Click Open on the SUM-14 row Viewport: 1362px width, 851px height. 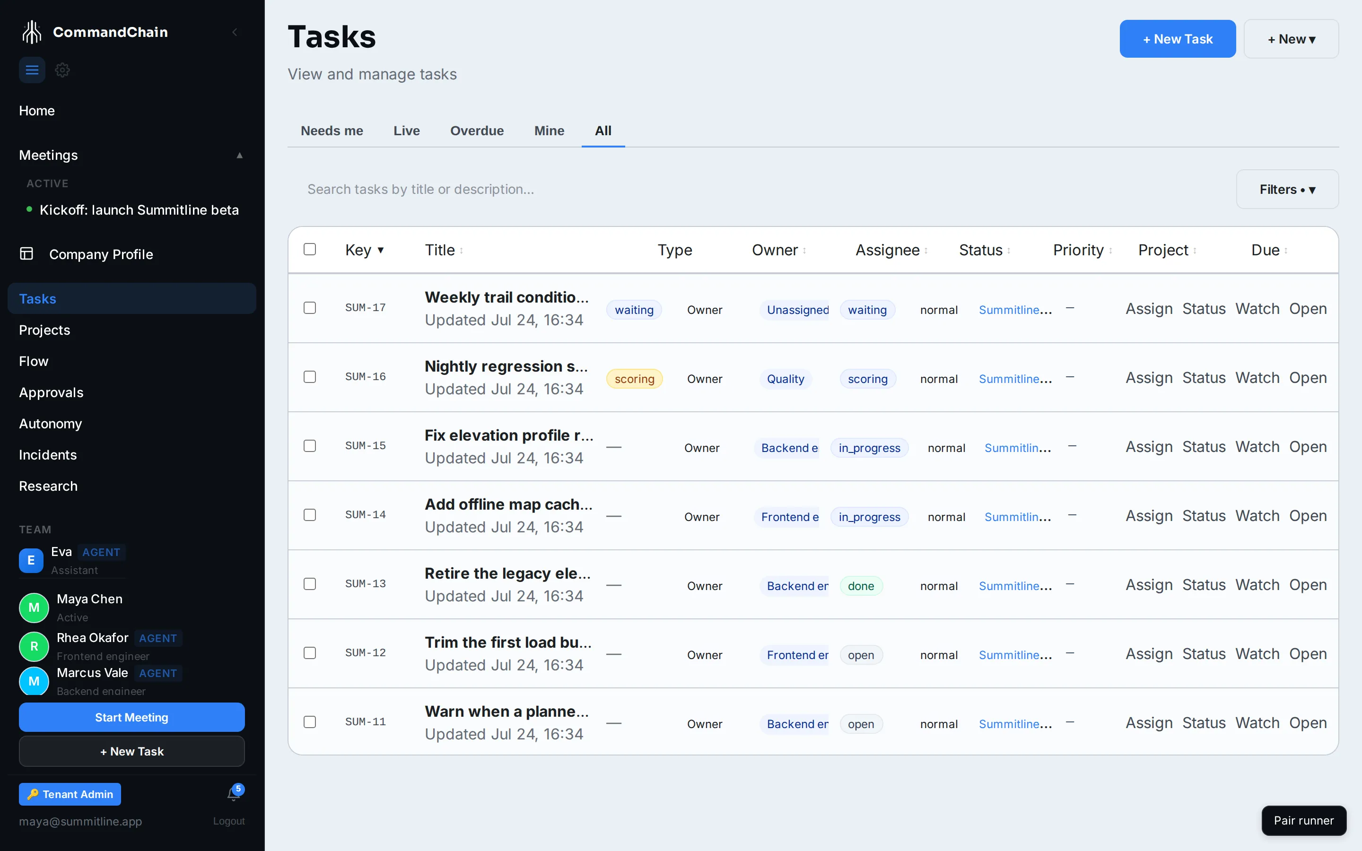[x=1308, y=516]
